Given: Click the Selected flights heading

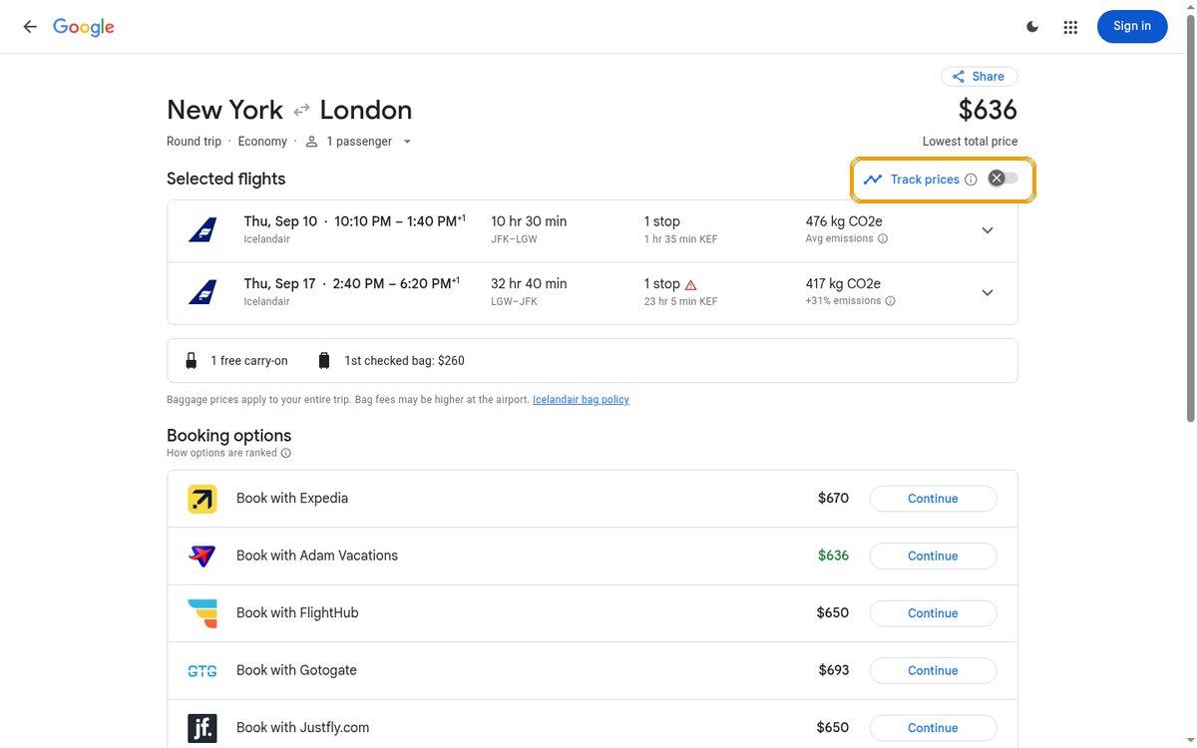Looking at the screenshot, I should [226, 180].
